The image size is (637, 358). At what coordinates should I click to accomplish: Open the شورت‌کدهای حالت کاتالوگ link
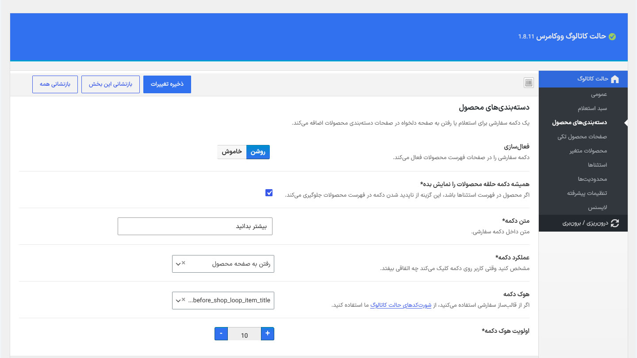tap(402, 305)
